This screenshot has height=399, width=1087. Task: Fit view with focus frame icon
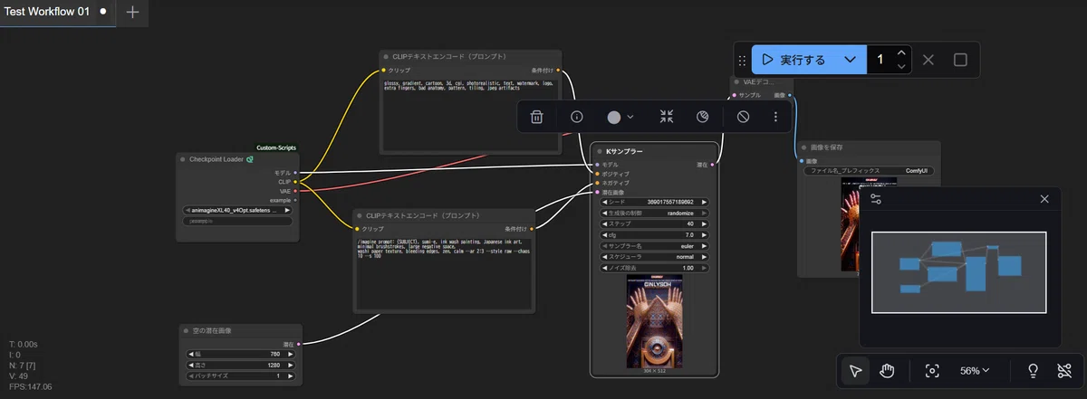click(x=932, y=371)
